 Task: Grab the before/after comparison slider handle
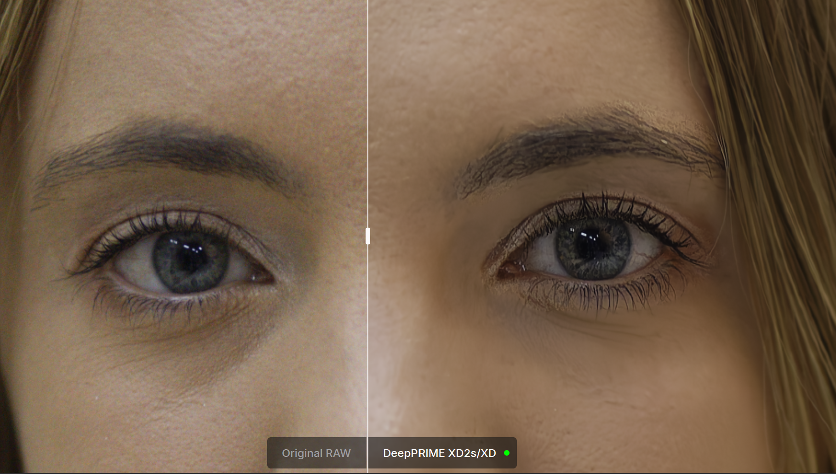(368, 236)
